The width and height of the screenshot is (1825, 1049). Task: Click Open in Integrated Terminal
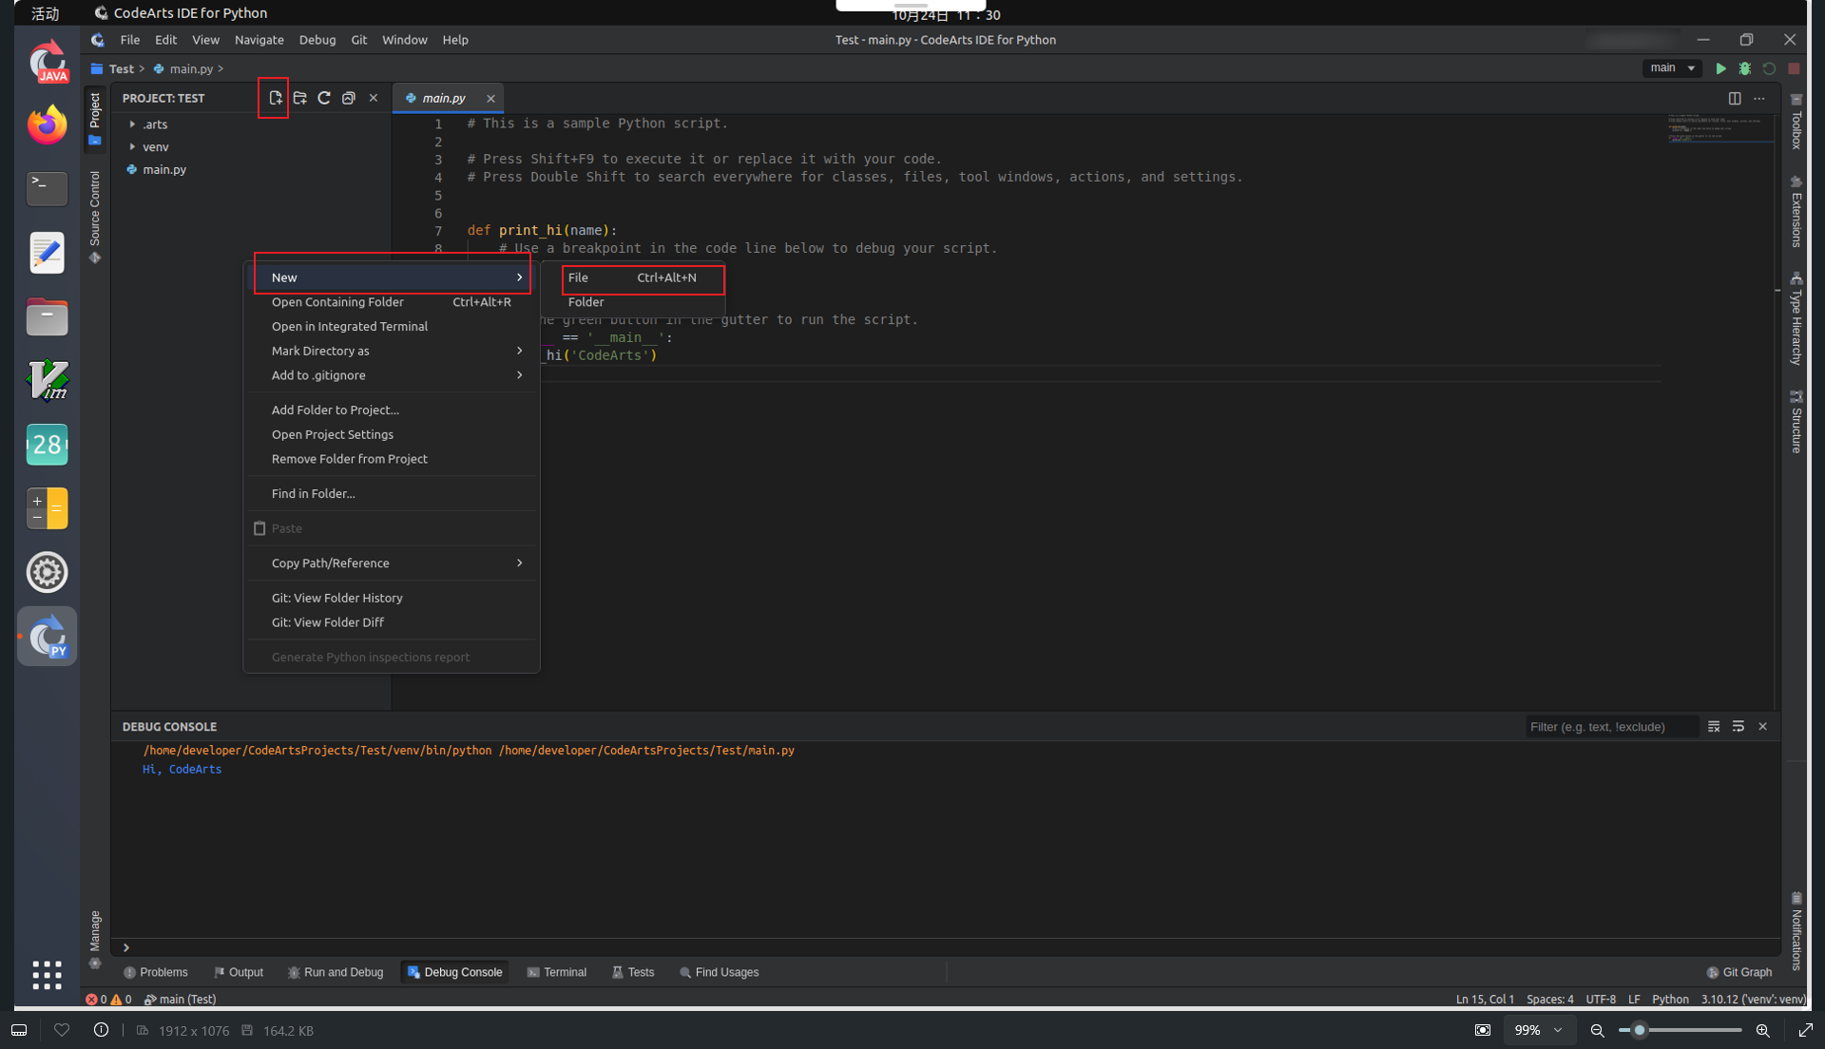[x=350, y=326]
